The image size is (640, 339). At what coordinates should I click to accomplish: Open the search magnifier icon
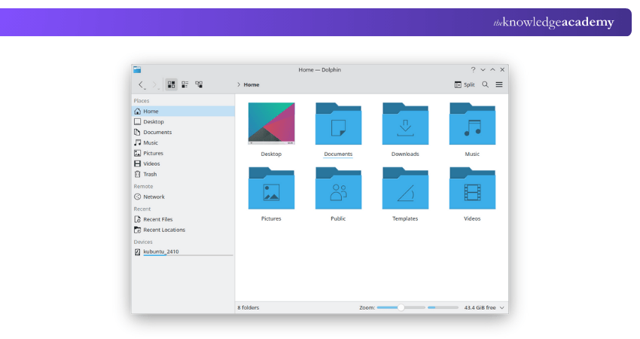pyautogui.click(x=485, y=85)
